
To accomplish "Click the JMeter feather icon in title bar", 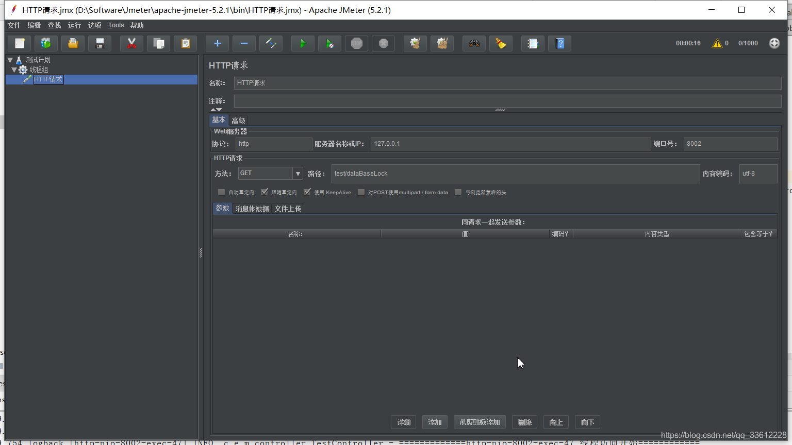I will (x=14, y=9).
